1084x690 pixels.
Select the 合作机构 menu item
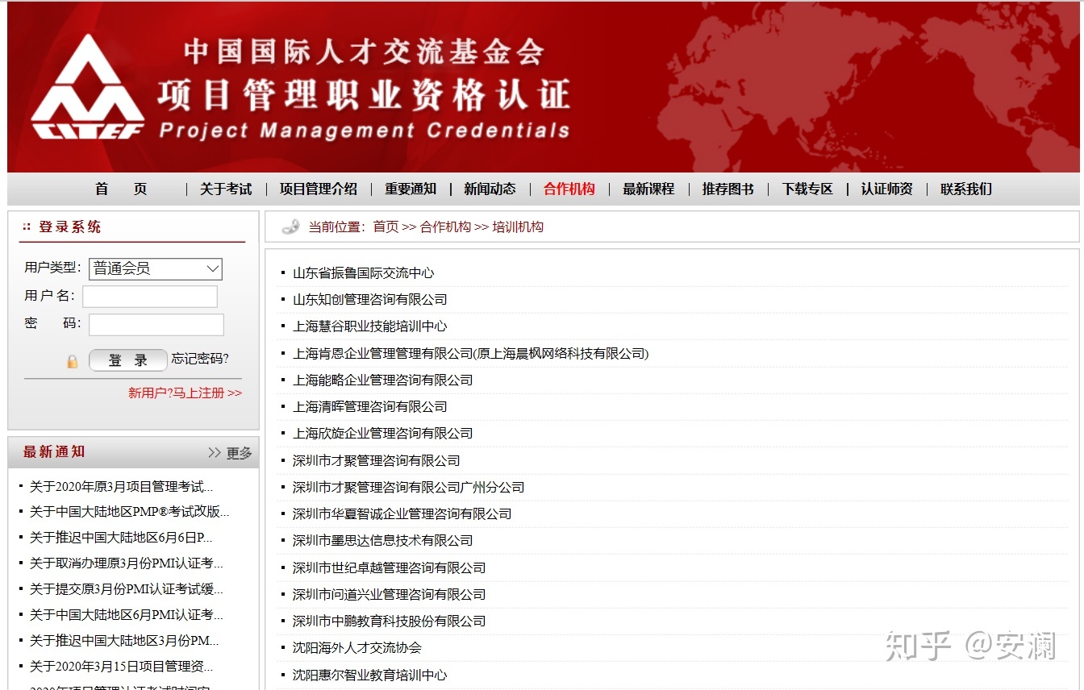pyautogui.click(x=569, y=189)
